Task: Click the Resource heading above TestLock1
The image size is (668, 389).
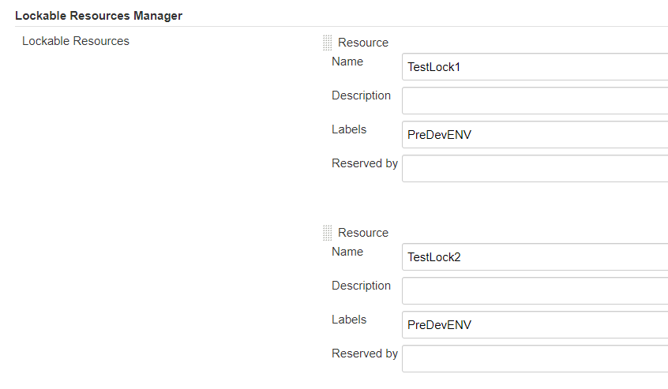Action: tap(363, 43)
